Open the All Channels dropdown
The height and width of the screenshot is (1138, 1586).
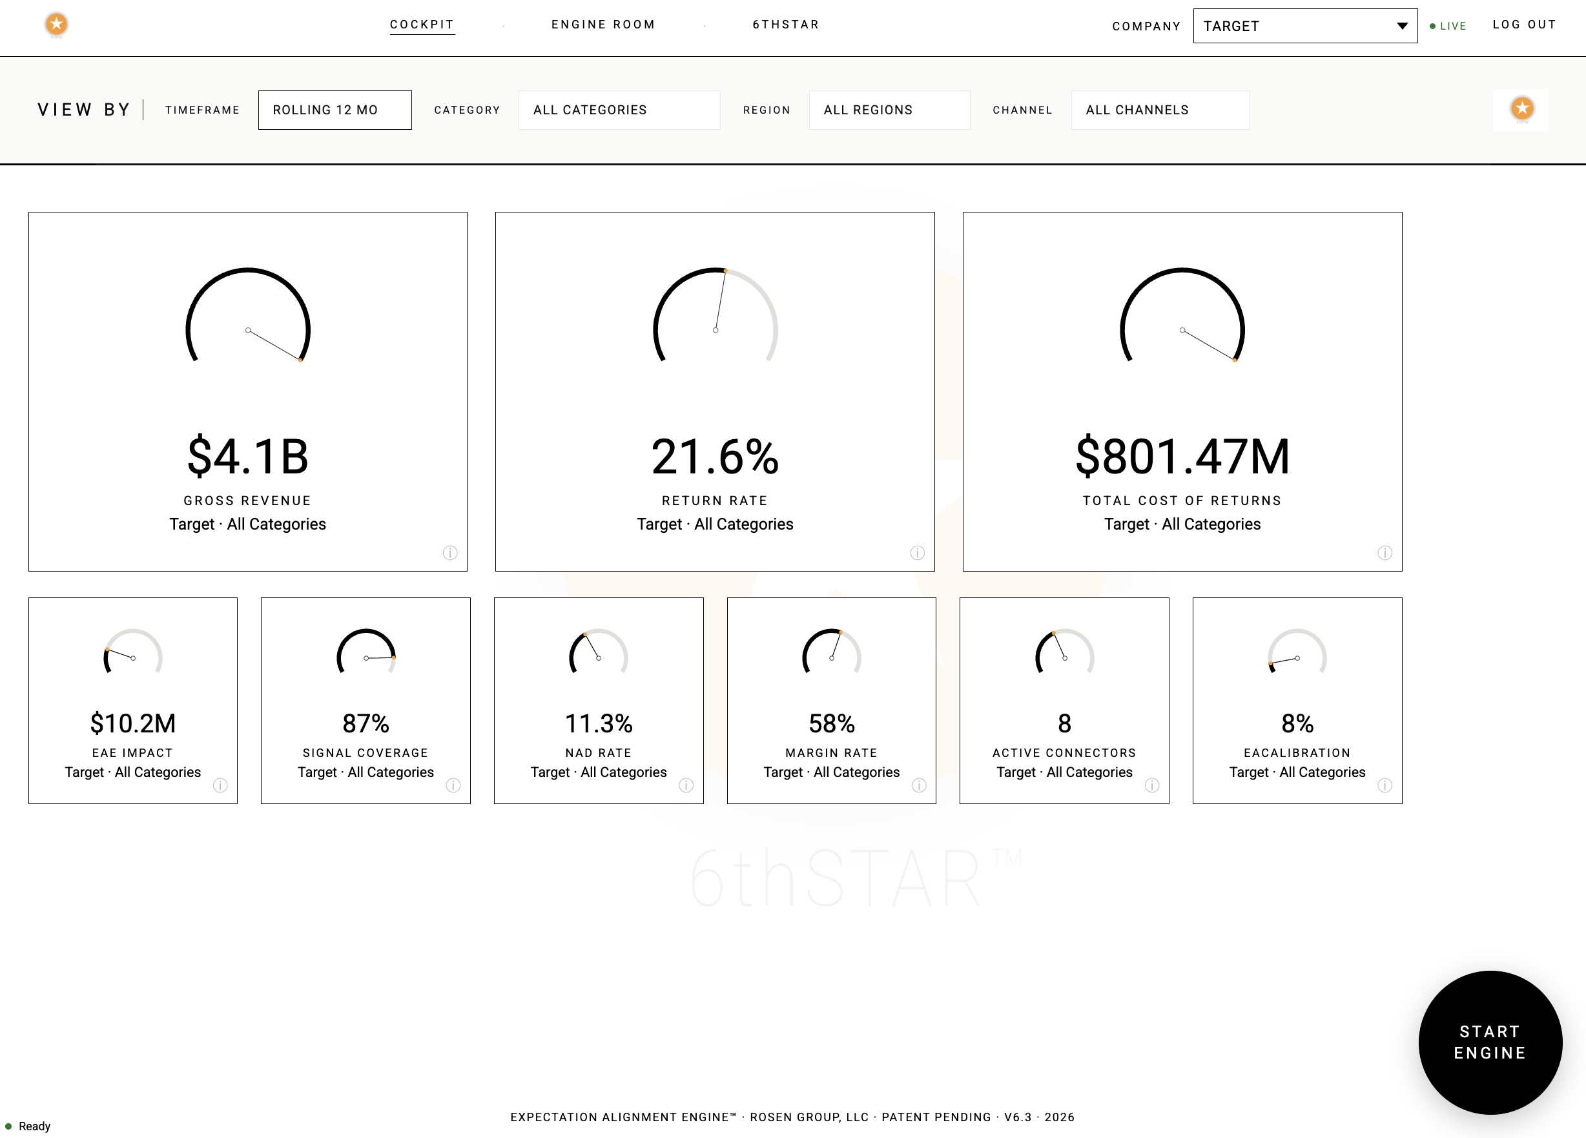(1159, 110)
